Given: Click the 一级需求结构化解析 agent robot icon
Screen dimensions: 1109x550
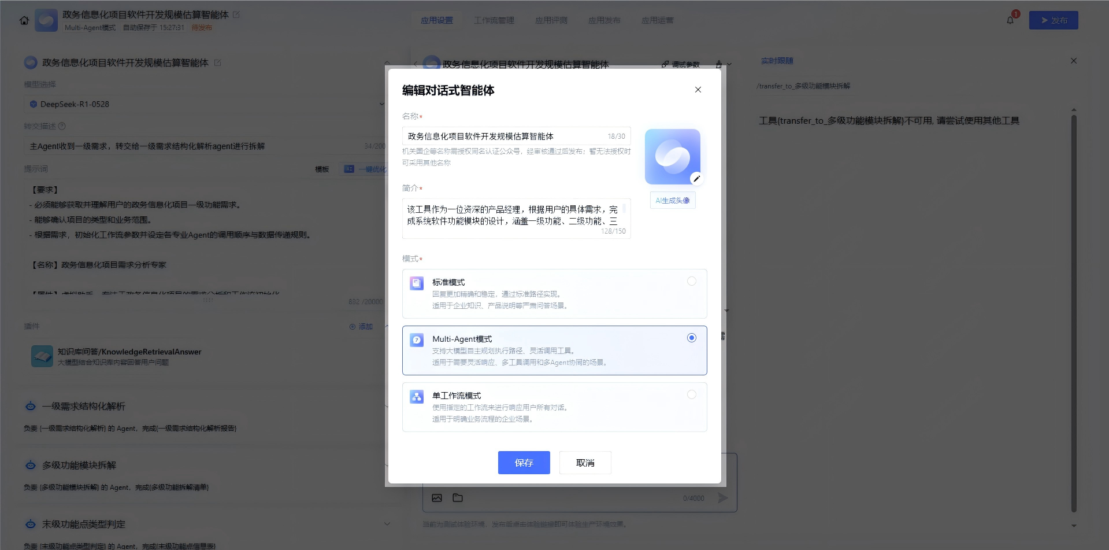Looking at the screenshot, I should click(31, 406).
